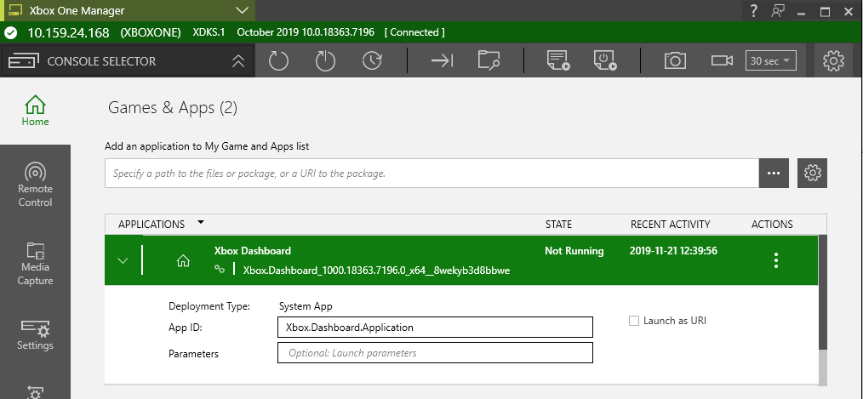Open the folder search file explorer icon
The width and height of the screenshot is (863, 399).
tap(489, 60)
